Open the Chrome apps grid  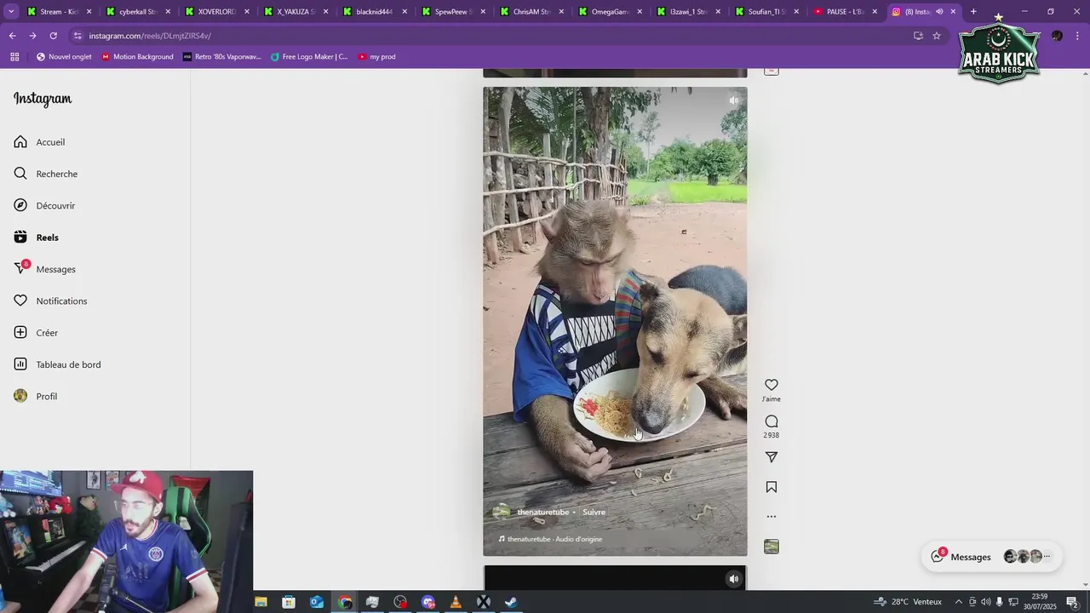[x=14, y=57]
